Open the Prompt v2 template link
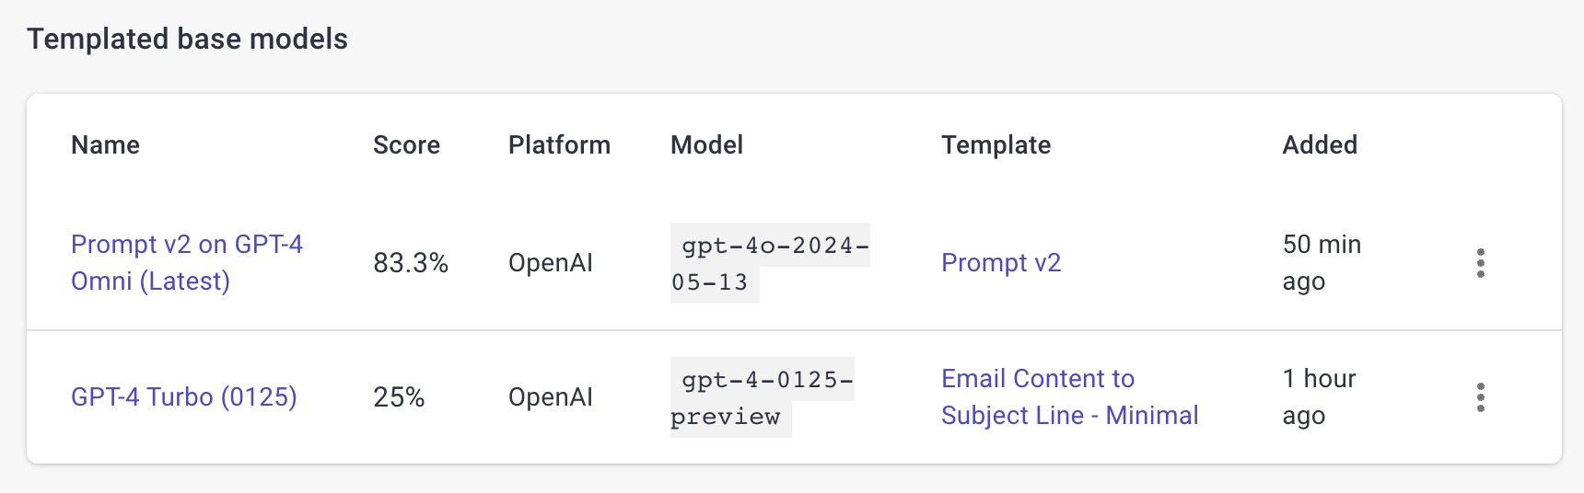The height and width of the screenshot is (493, 1584). click(1001, 263)
